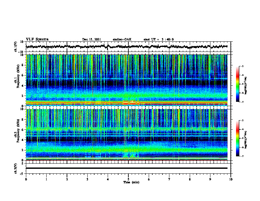Click the ch.2 color bar log(PSD) label
The image size is (260, 201).
tap(246, 140)
